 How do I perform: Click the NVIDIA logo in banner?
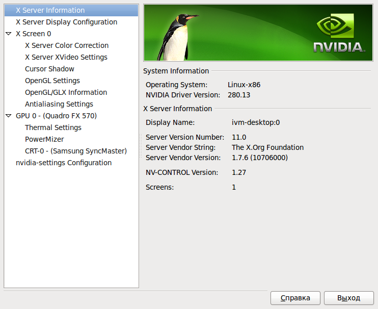pos(338,36)
